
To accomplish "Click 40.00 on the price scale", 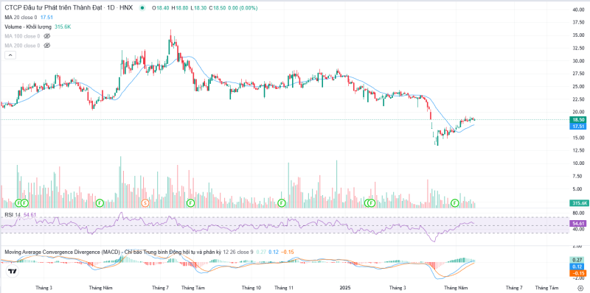I will tap(578, 10).
